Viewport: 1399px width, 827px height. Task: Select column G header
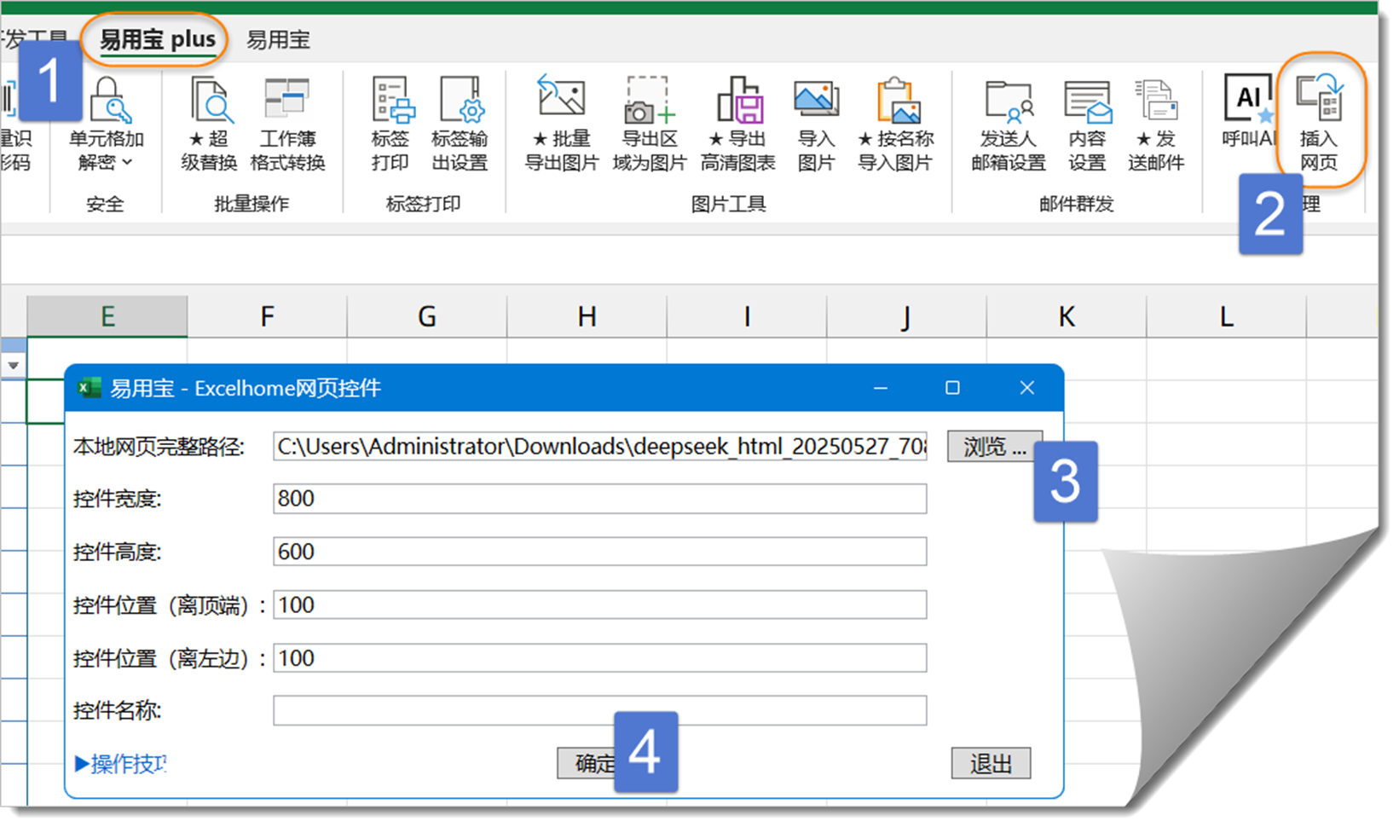(427, 316)
